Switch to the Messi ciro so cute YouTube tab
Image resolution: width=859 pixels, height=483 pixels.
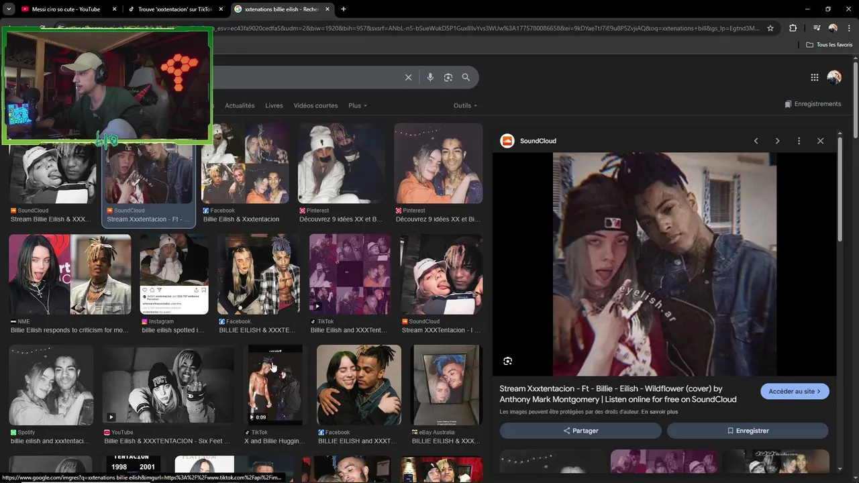point(67,9)
